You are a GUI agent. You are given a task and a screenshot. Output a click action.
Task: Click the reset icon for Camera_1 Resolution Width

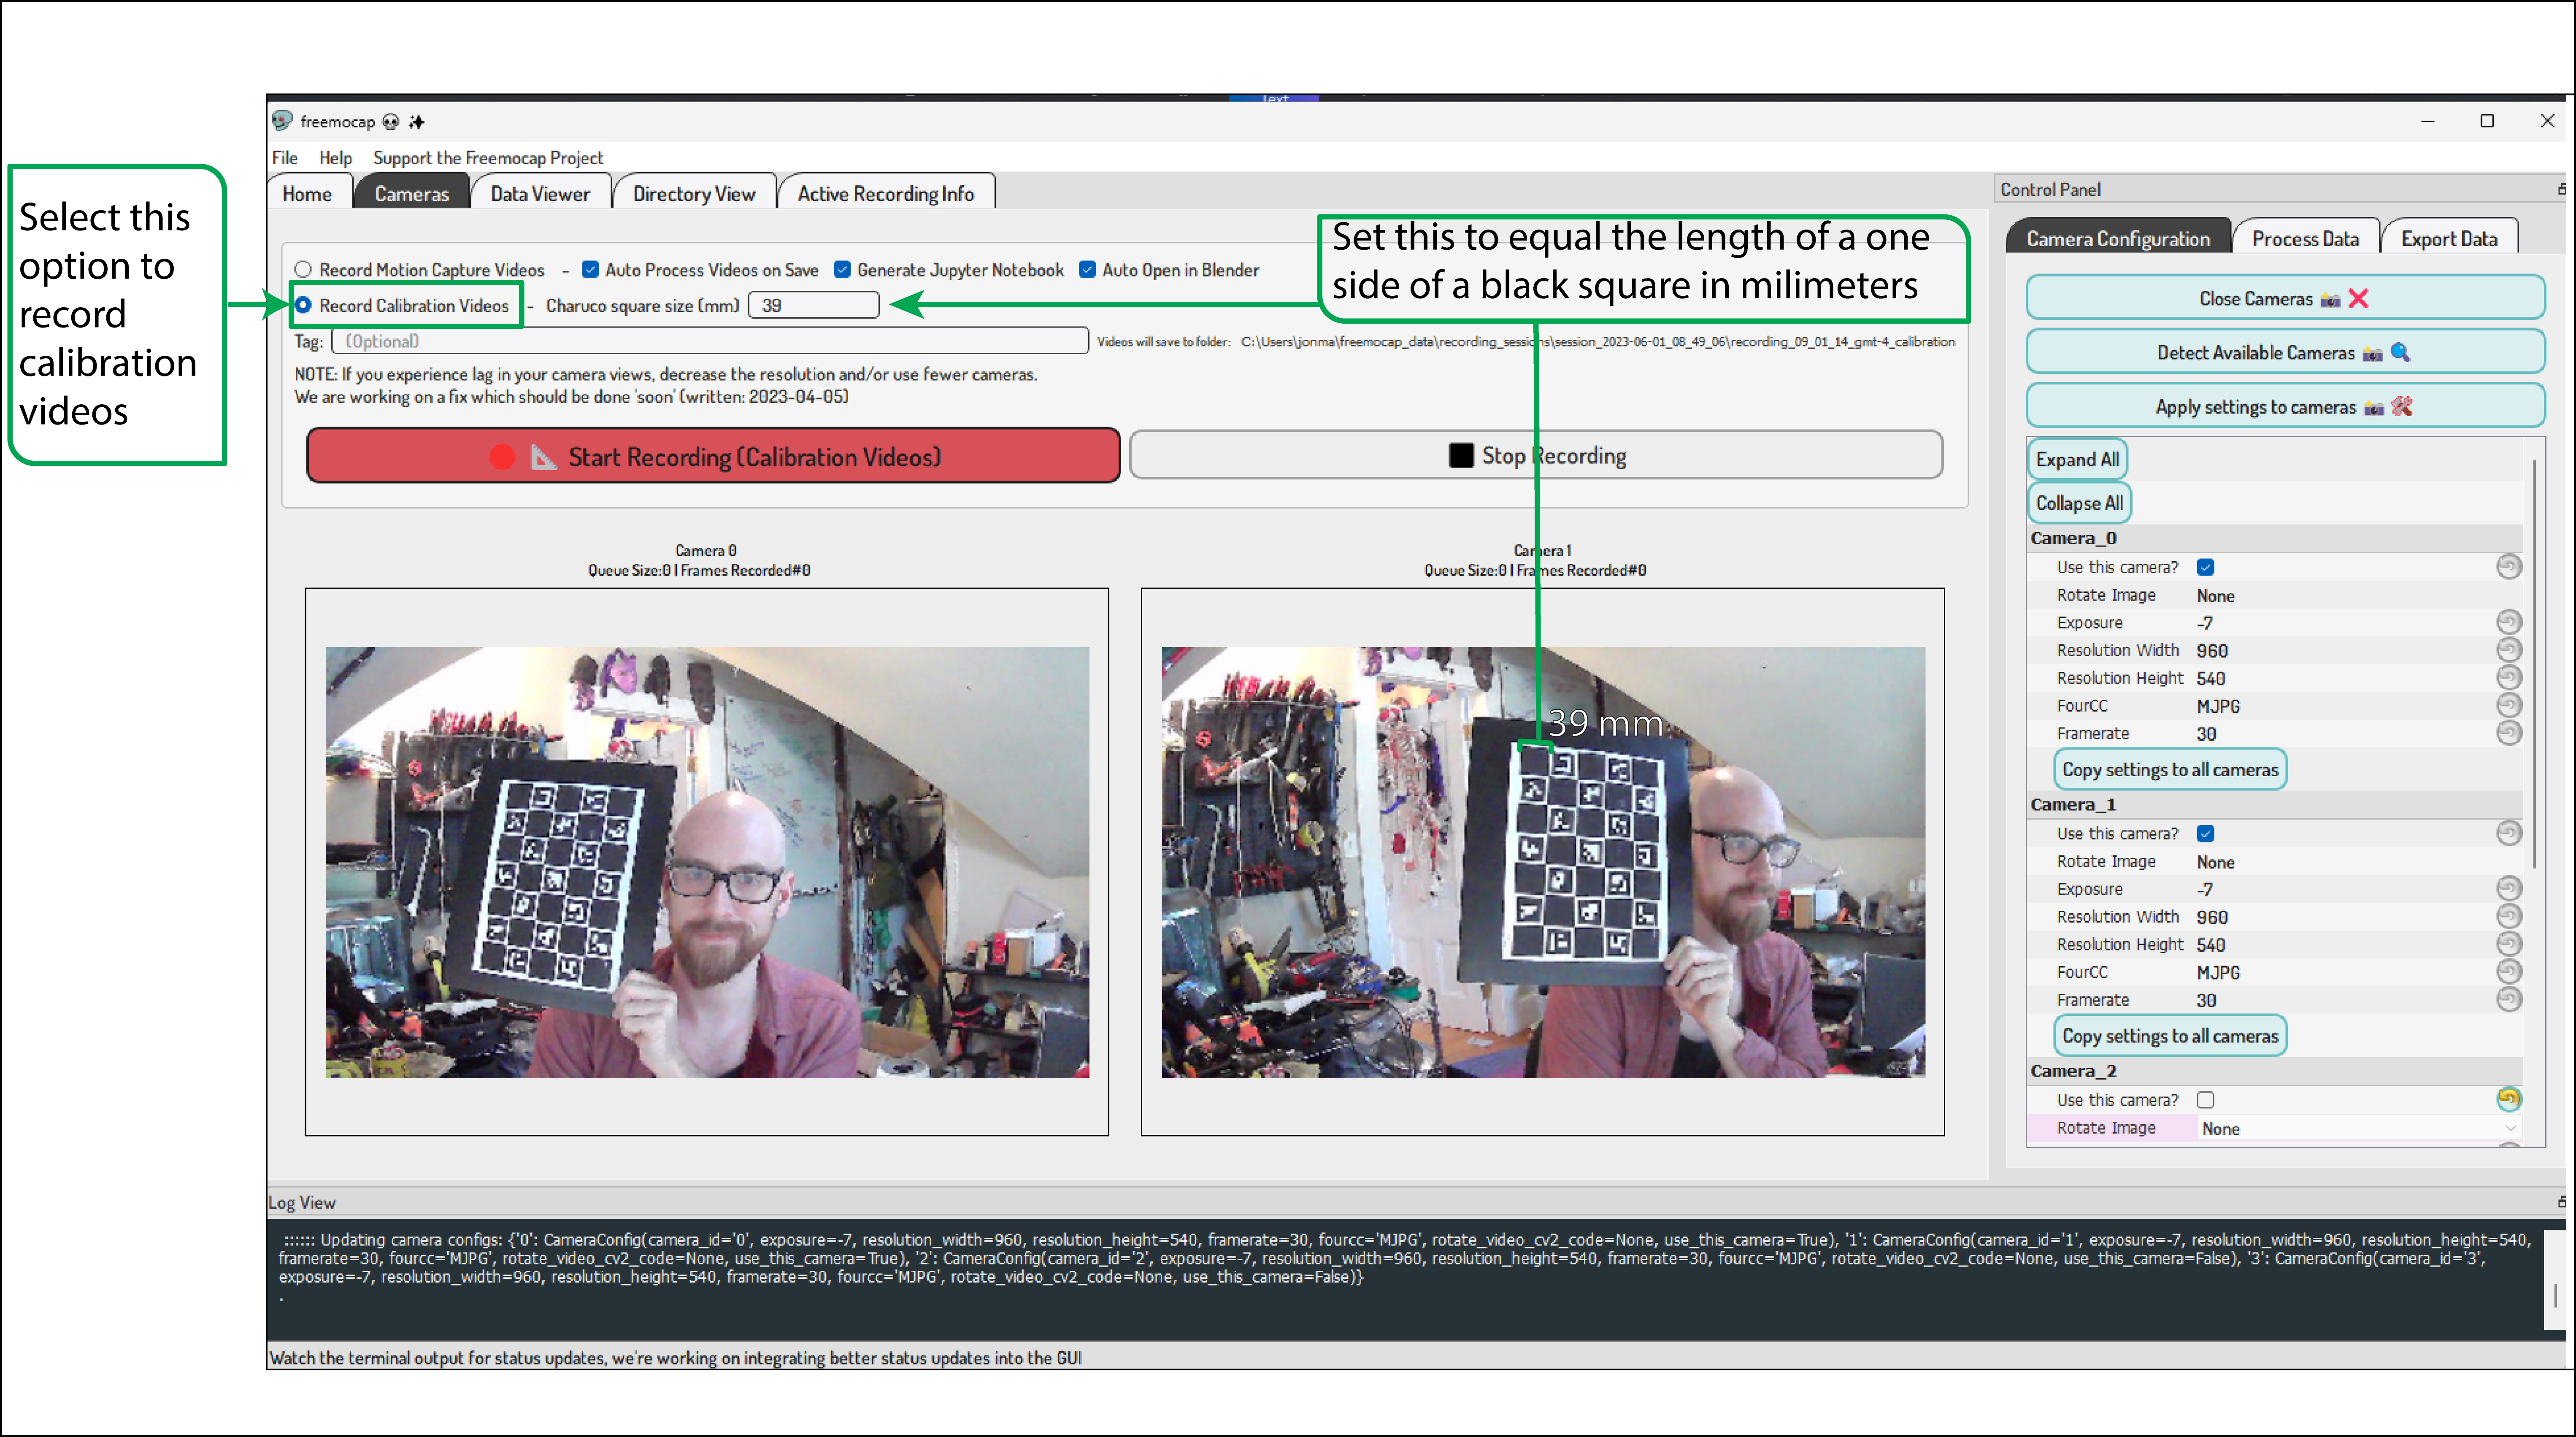point(2508,916)
